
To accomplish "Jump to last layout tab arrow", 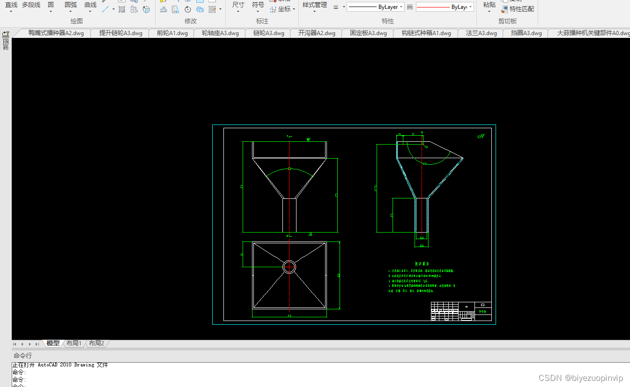I will [37, 344].
